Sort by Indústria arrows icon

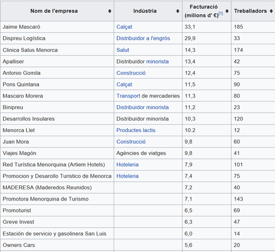pyautogui.click(x=178, y=11)
